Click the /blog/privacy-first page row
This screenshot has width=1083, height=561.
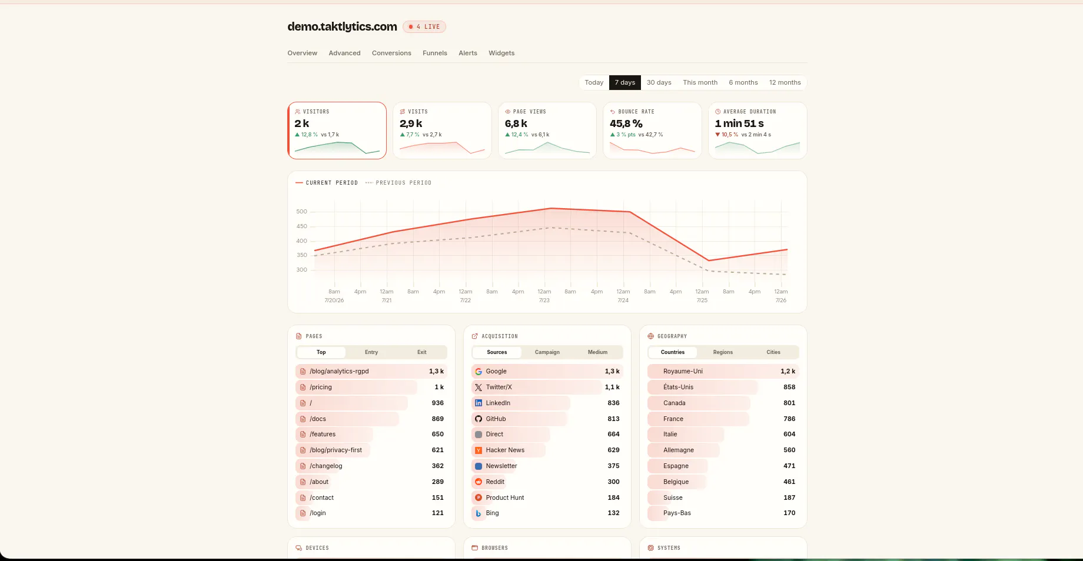(x=371, y=450)
